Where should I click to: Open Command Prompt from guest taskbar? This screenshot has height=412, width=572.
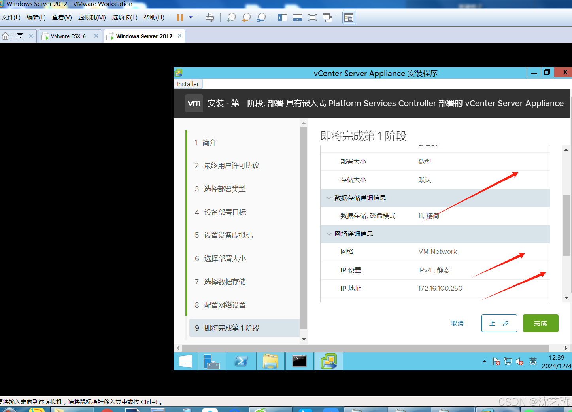point(299,361)
